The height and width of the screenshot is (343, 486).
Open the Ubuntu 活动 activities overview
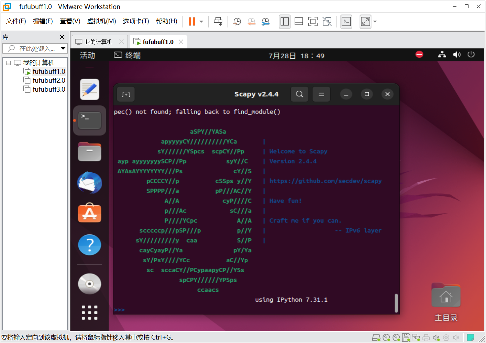[x=87, y=55]
